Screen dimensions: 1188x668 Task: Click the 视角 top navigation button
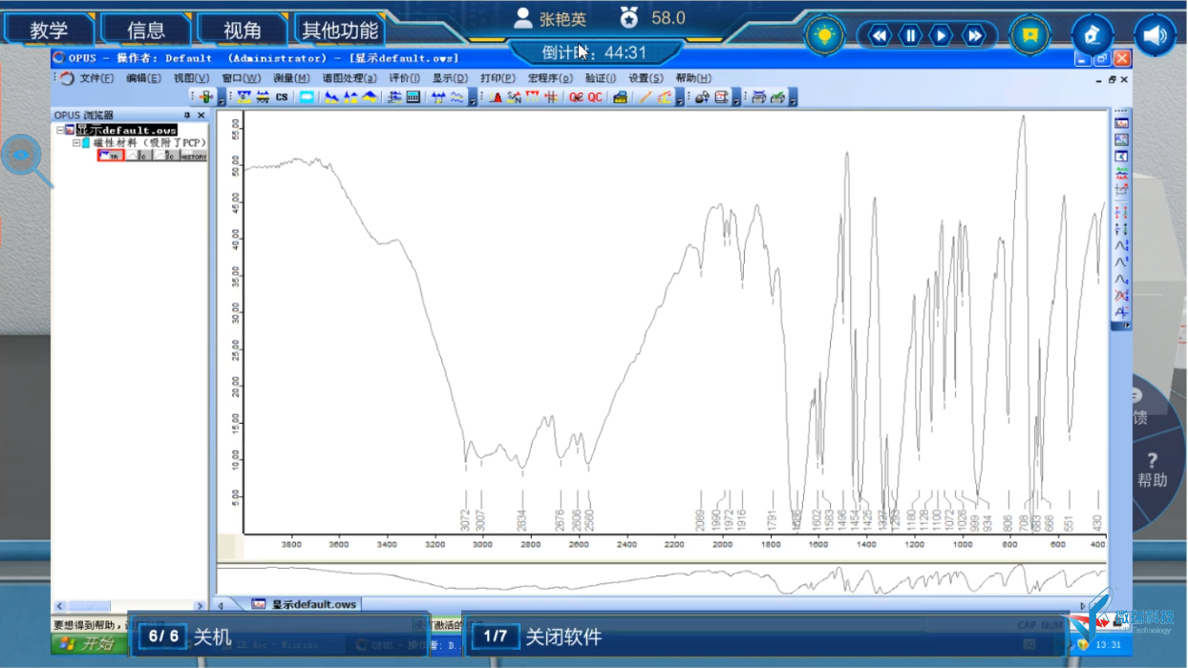pos(243,31)
